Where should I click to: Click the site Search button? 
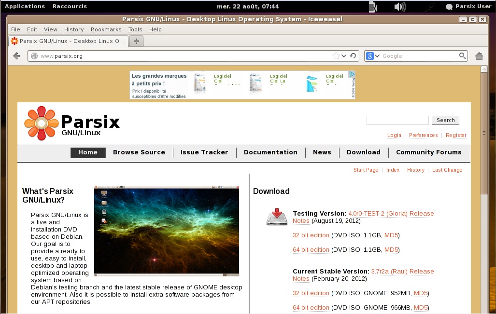coord(446,121)
